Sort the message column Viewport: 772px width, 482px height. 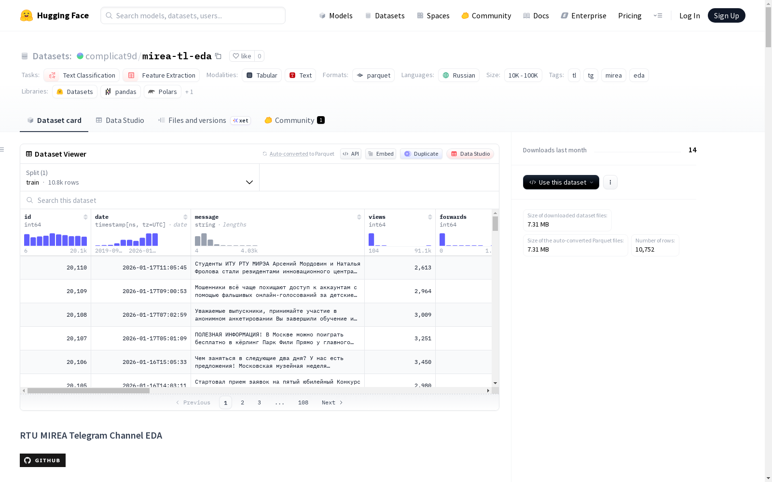[x=359, y=217]
